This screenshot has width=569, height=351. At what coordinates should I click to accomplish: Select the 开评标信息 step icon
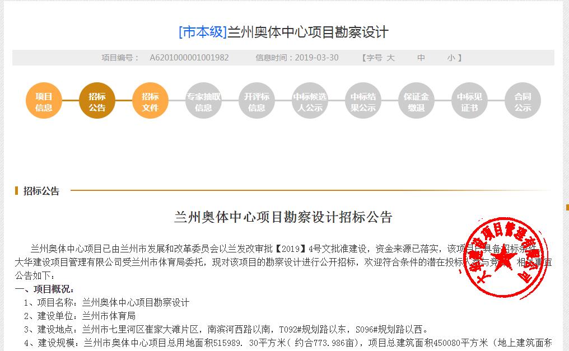point(256,100)
